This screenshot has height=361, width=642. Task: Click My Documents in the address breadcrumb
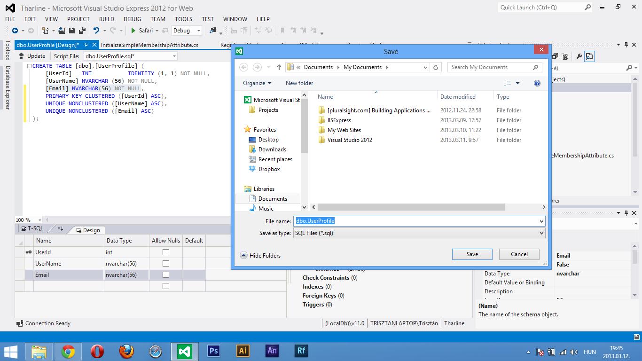click(x=362, y=67)
